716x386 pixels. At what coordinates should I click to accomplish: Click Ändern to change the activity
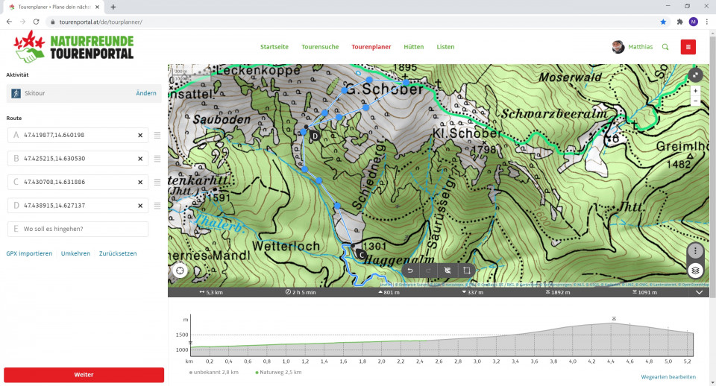146,93
